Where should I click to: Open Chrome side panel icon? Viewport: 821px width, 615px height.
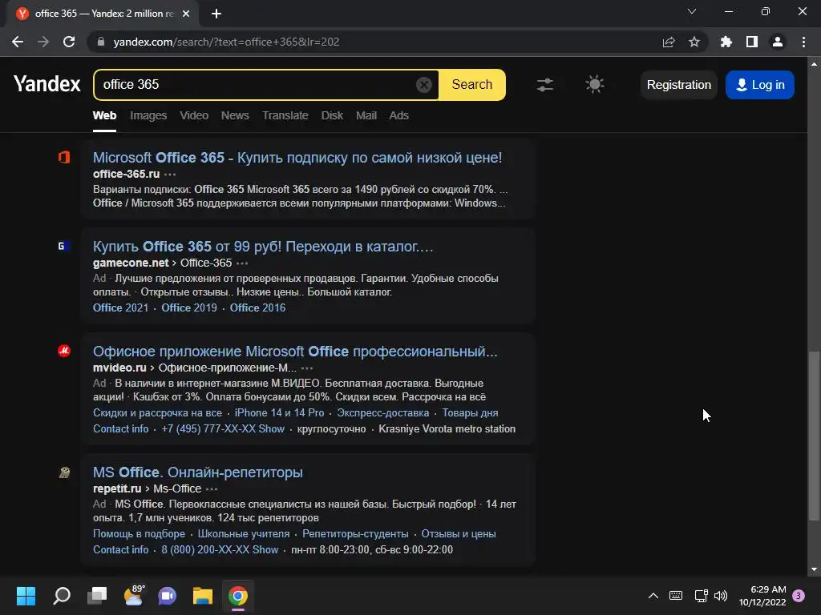[752, 42]
